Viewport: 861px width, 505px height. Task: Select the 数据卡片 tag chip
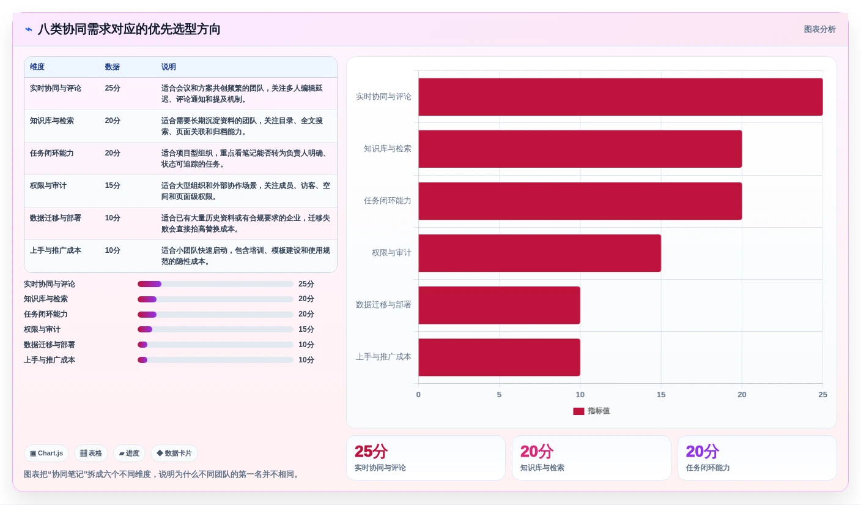click(174, 454)
